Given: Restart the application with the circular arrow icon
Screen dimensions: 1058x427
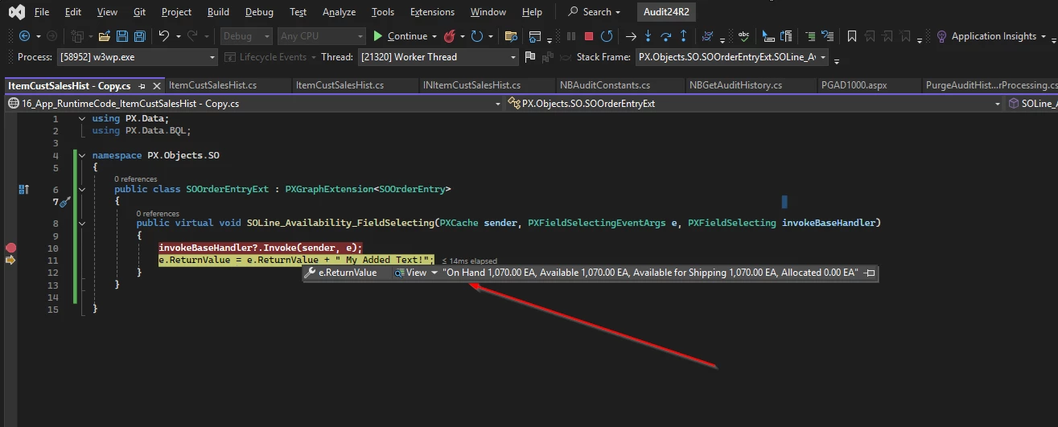Looking at the screenshot, I should pyautogui.click(x=476, y=36).
